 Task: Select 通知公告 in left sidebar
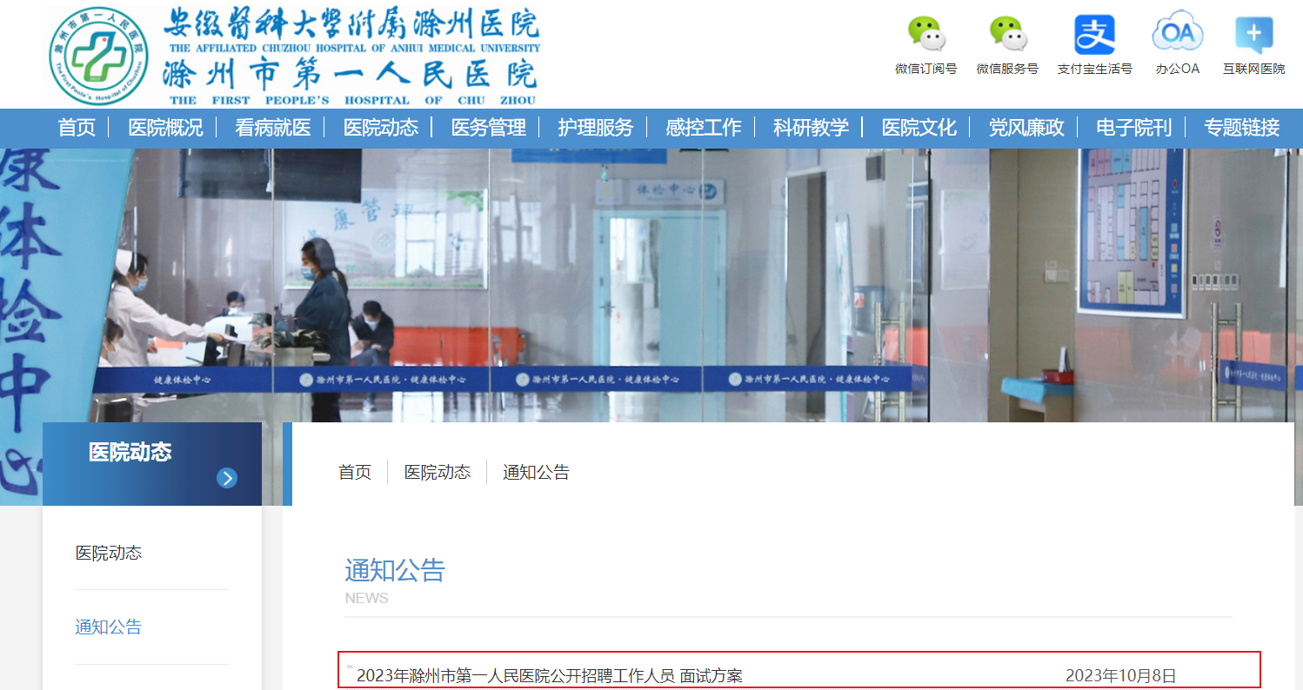click(x=108, y=627)
